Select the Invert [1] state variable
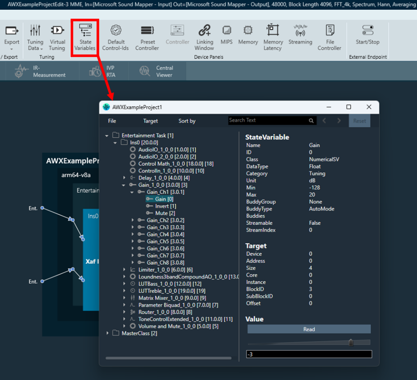Viewport: 417px width, 380px height. 166,206
